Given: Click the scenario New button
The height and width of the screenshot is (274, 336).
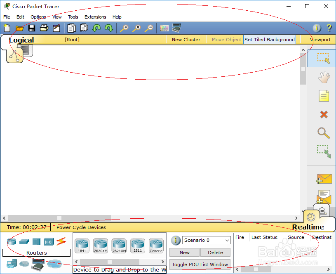Looking at the screenshot, I should coord(185,253).
